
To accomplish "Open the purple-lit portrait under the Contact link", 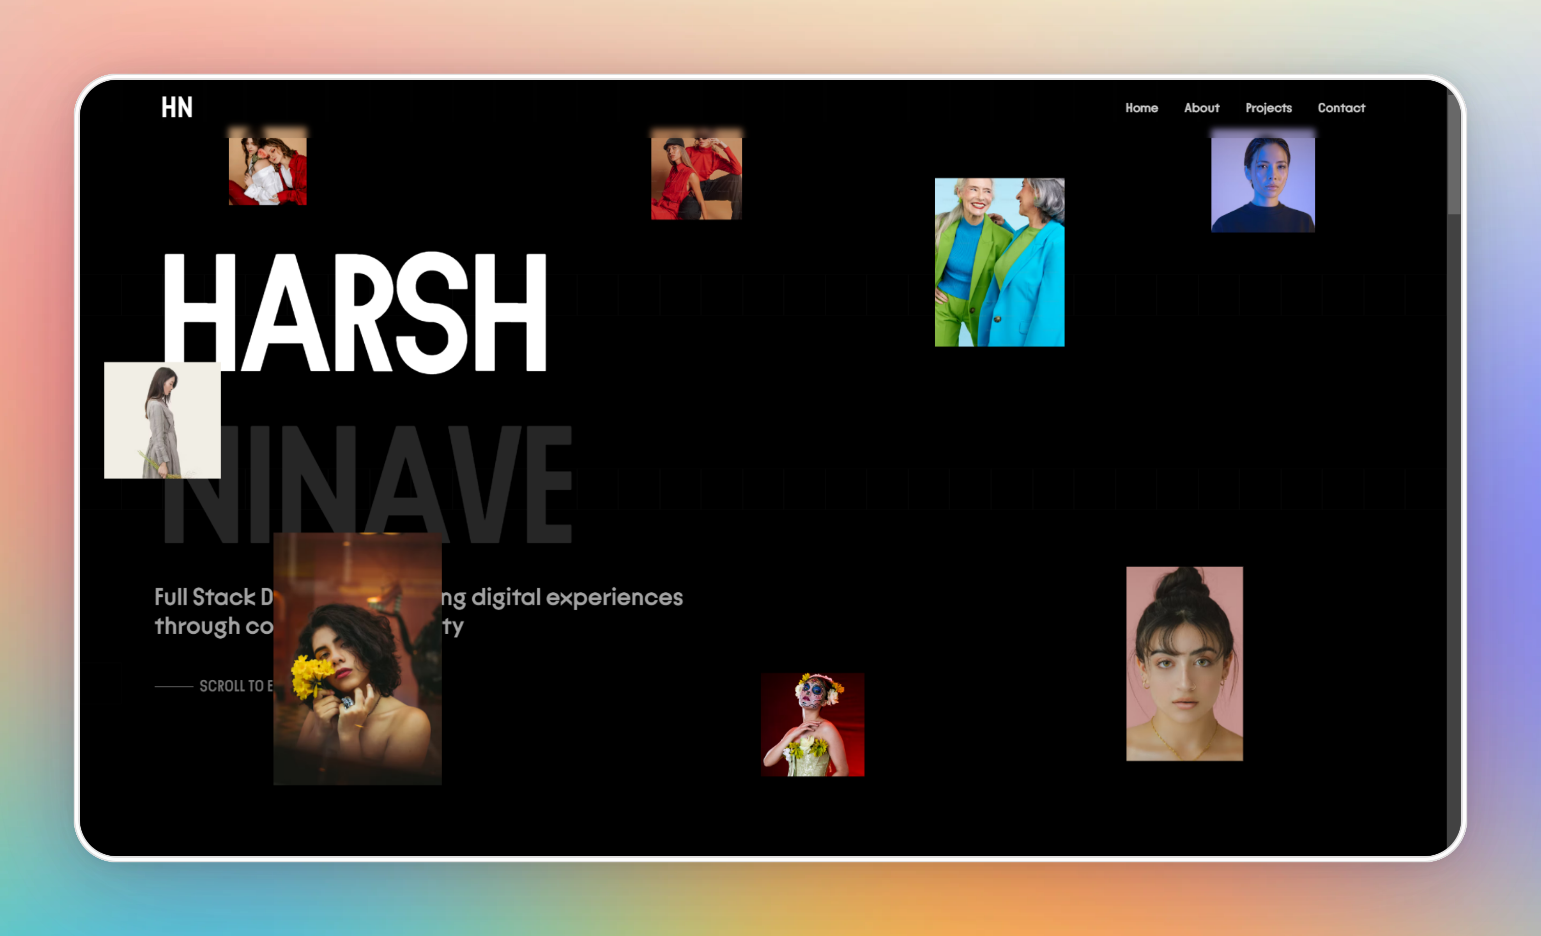I will tap(1262, 185).
